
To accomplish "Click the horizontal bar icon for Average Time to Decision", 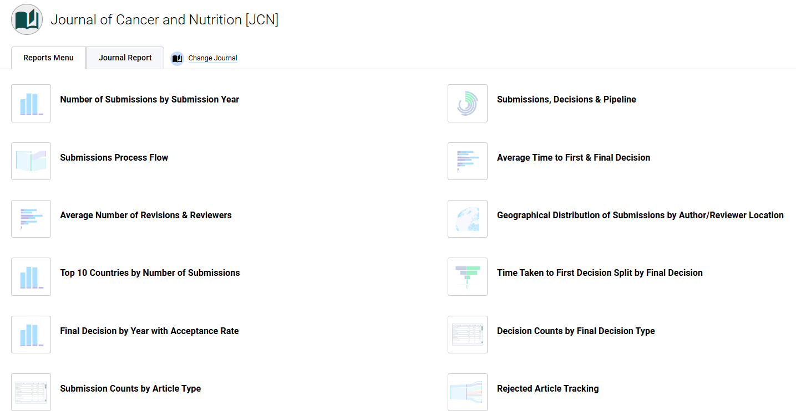I will pyautogui.click(x=468, y=161).
